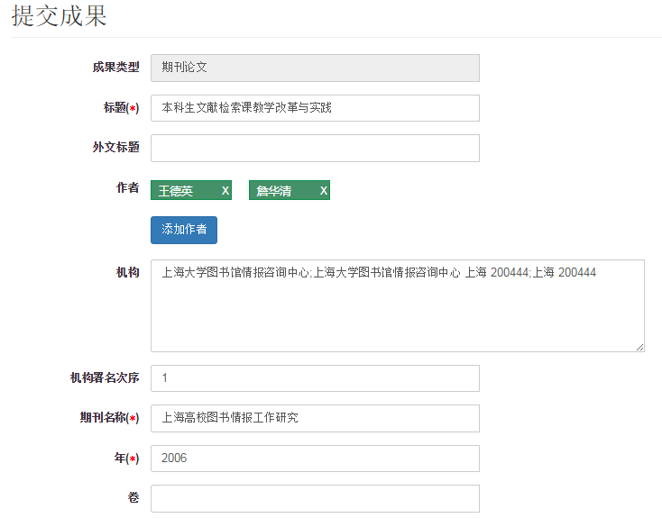Focus the empty 卷 volume field

click(315, 498)
